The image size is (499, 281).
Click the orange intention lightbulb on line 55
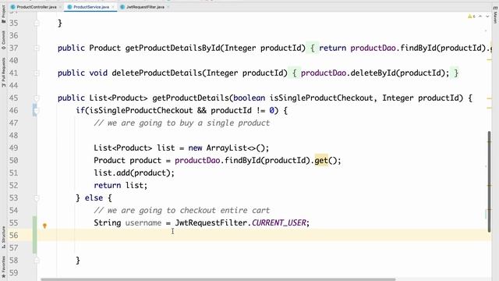tap(44, 226)
